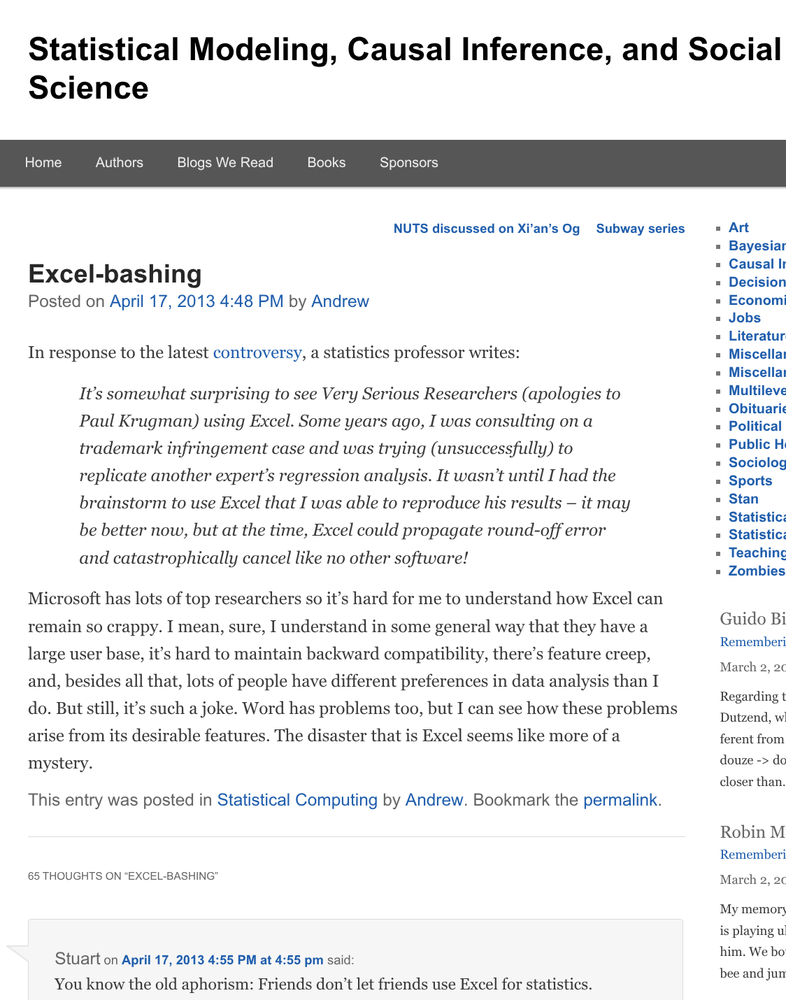The width and height of the screenshot is (786, 1000).
Task: Open the Statistical Computing category link
Action: tap(297, 799)
